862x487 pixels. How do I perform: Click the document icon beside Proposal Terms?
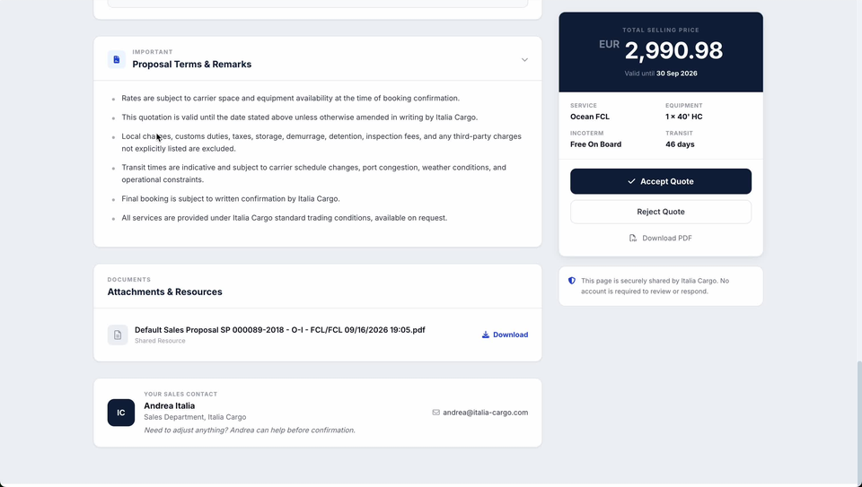click(117, 59)
